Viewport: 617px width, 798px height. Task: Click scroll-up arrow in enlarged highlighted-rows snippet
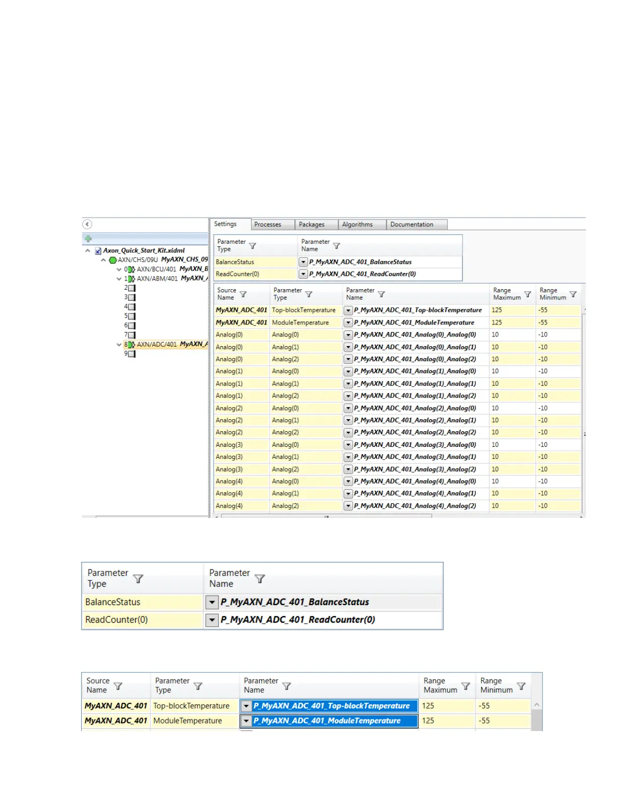point(537,705)
